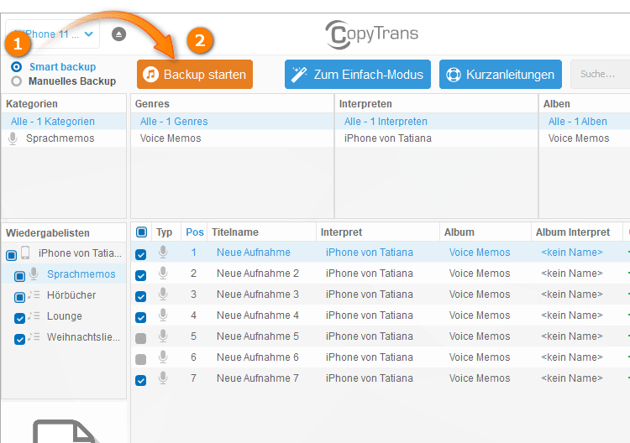Toggle the select-all checkbox in table header
Screen dimensions: 630x443
coord(141,232)
